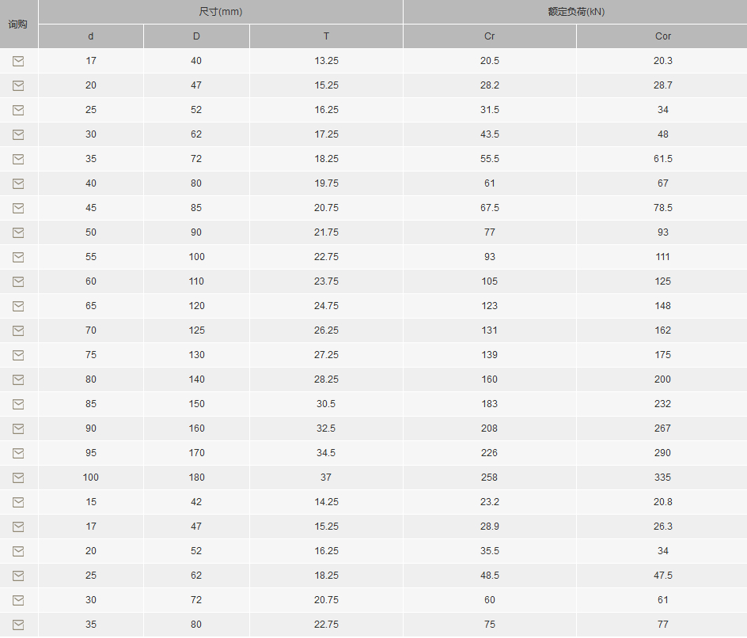Click the 询购 column header
Screen dimensions: 747x638
click(17, 25)
